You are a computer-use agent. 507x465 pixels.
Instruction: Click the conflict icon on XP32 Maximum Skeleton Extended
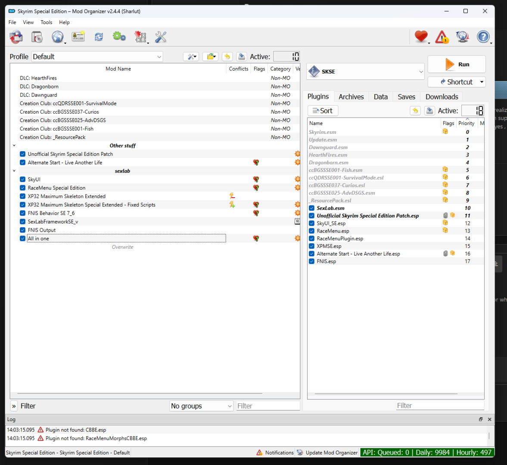pyautogui.click(x=232, y=196)
